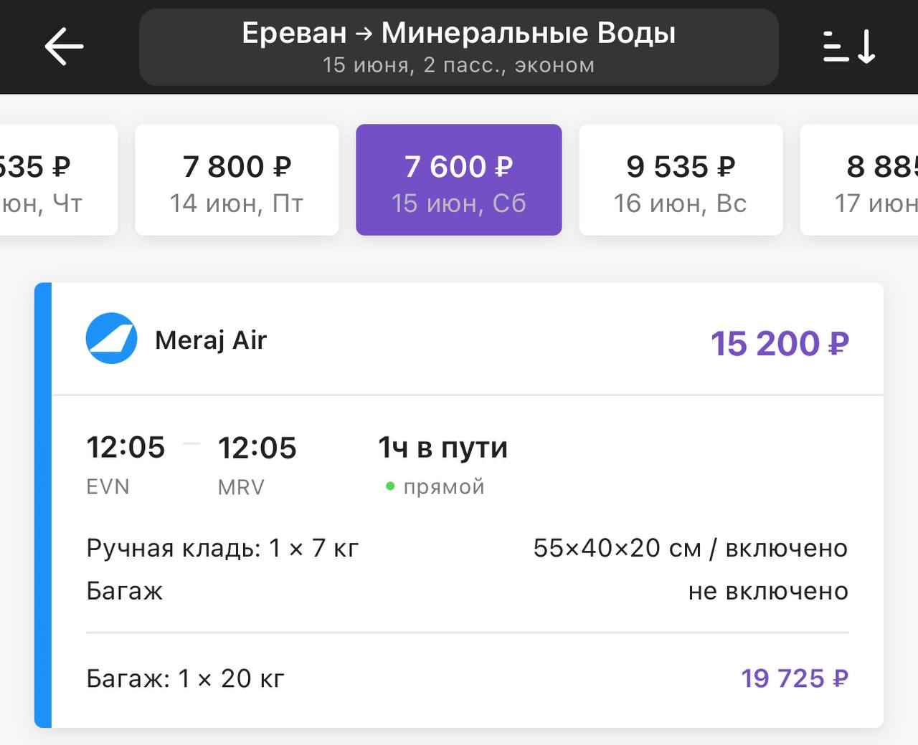Image resolution: width=918 pixels, height=745 pixels.
Task: Select the 15 июн, Сб date tab
Action: click(459, 180)
